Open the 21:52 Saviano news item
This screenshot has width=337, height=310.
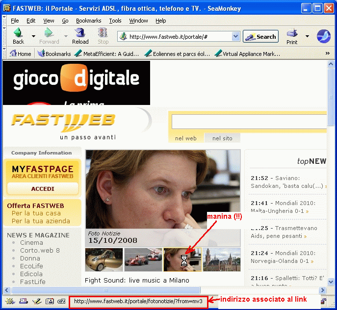288,182
